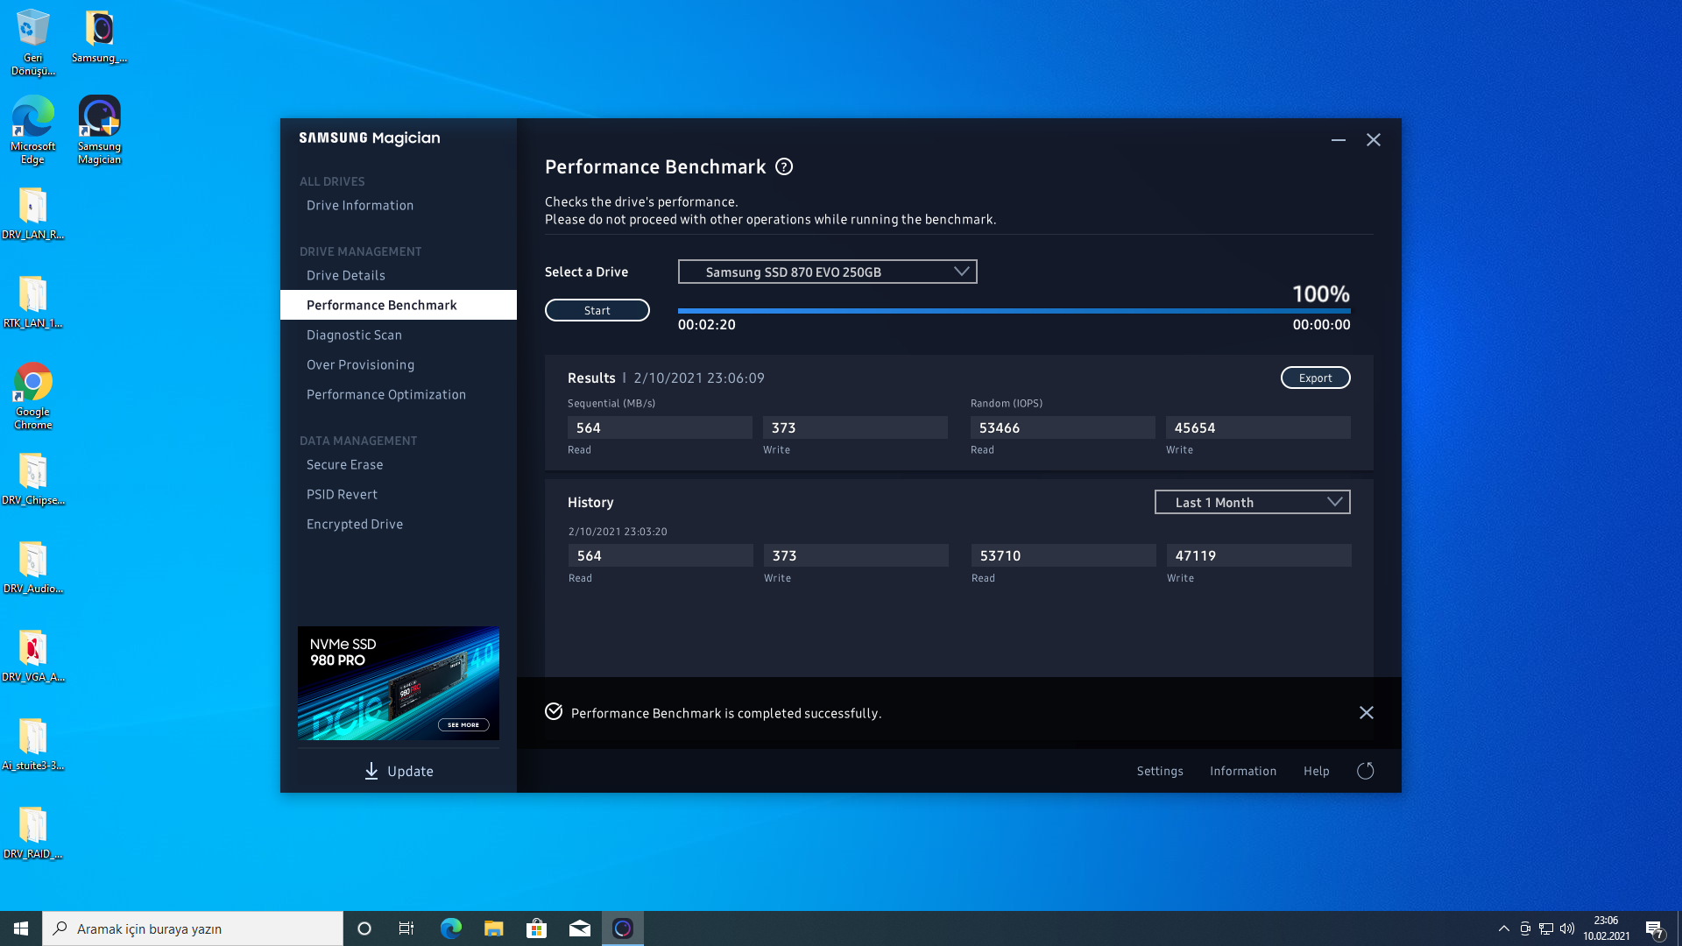1682x946 pixels.
Task: Click the sequential read value 564 in Results
Action: (x=660, y=427)
